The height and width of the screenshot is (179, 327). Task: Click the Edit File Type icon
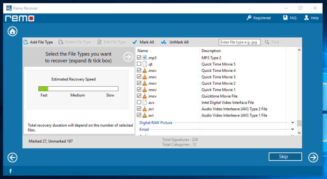click(100, 42)
